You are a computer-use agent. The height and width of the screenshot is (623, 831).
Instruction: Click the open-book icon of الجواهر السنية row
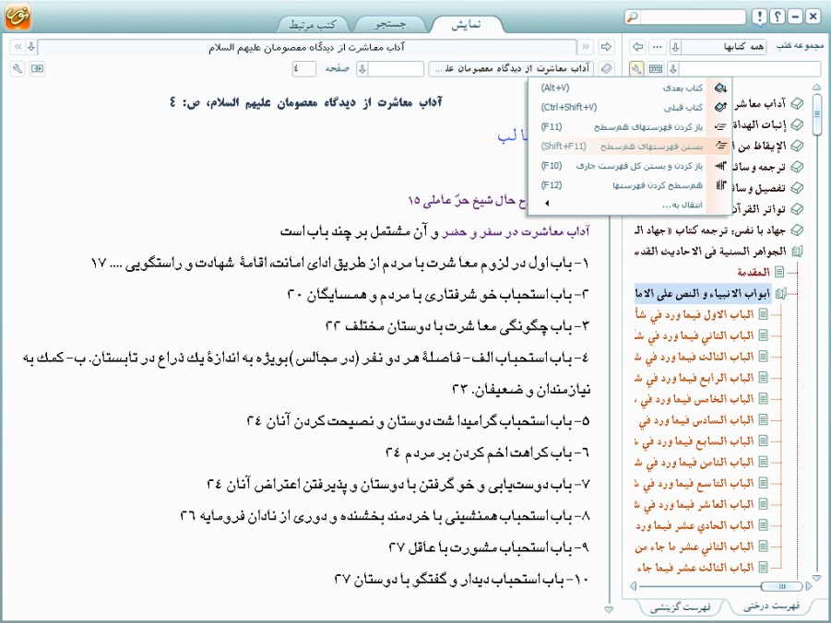pos(797,251)
